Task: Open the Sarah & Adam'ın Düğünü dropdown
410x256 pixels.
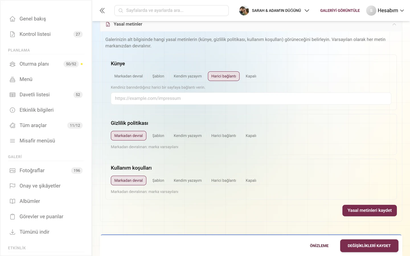Action: pyautogui.click(x=274, y=11)
